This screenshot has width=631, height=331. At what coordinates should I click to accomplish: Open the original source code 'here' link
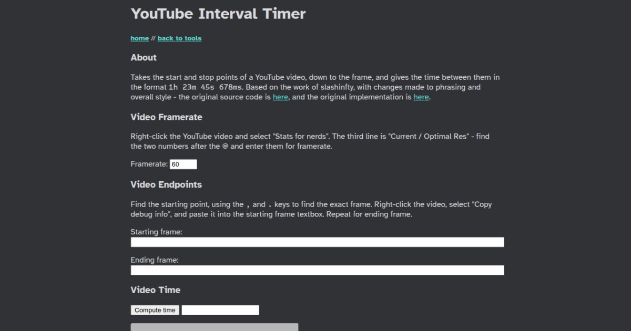[x=280, y=97]
